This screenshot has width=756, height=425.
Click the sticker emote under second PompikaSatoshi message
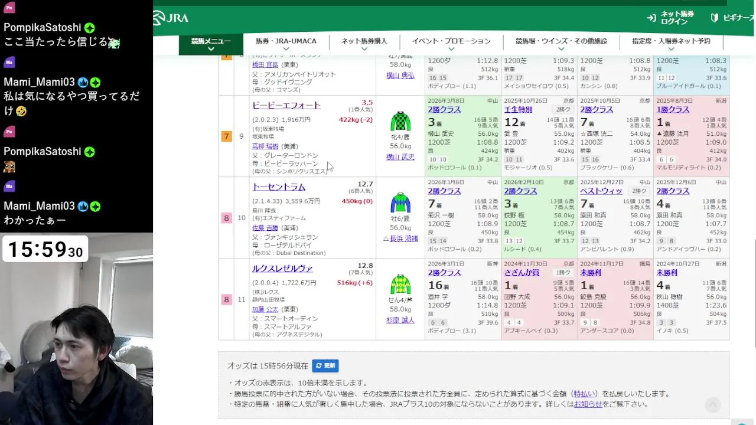(x=9, y=167)
